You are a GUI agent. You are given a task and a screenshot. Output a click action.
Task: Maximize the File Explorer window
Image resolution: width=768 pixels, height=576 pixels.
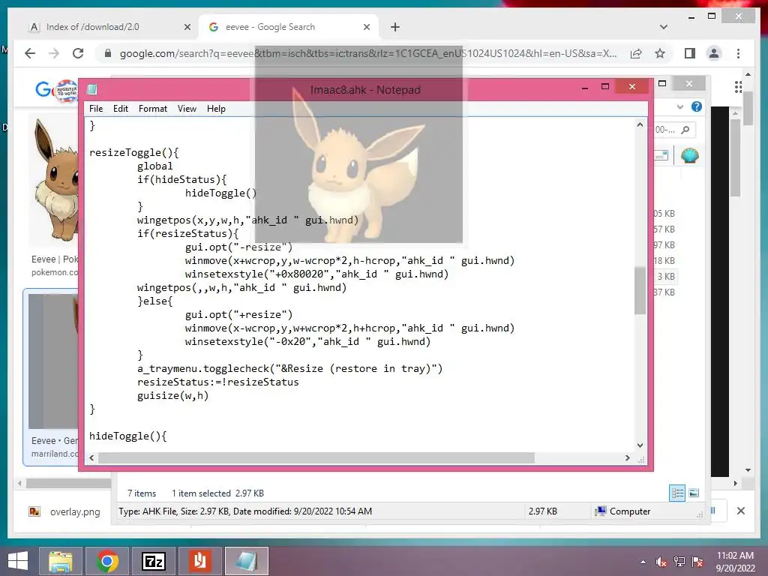[662, 84]
